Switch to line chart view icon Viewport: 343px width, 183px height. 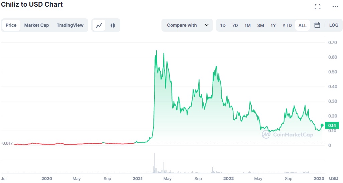click(x=99, y=25)
